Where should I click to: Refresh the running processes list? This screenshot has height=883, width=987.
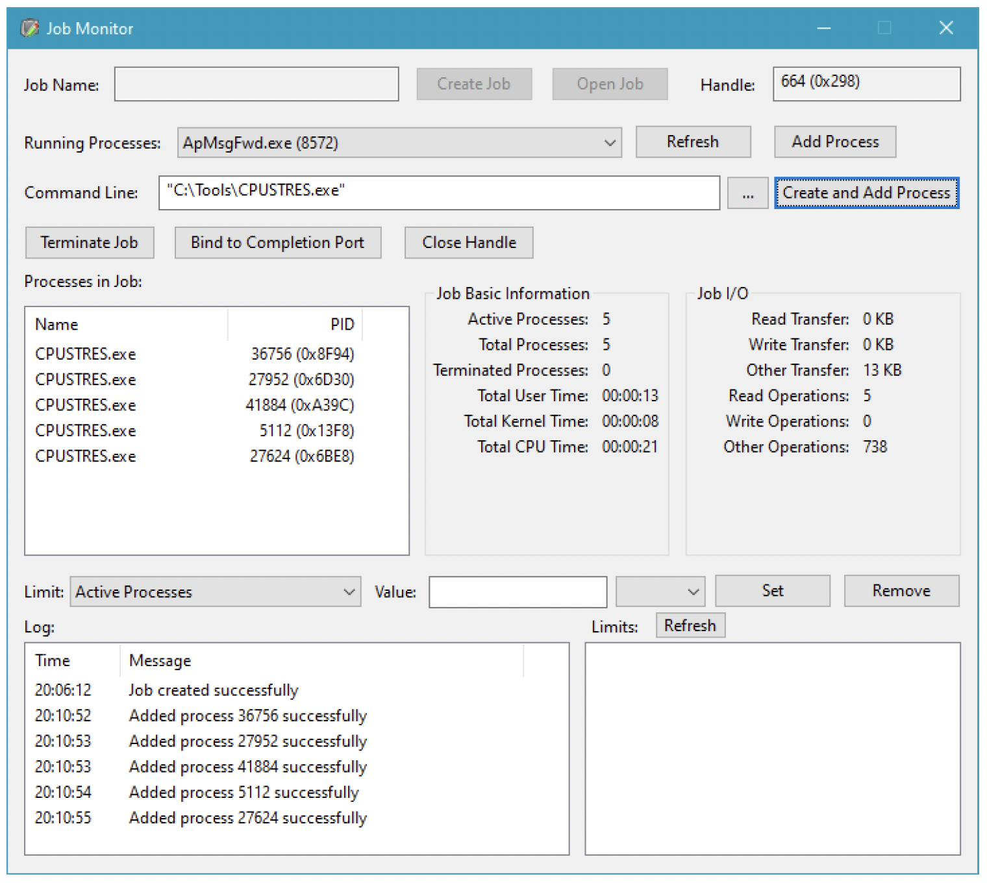pos(692,142)
